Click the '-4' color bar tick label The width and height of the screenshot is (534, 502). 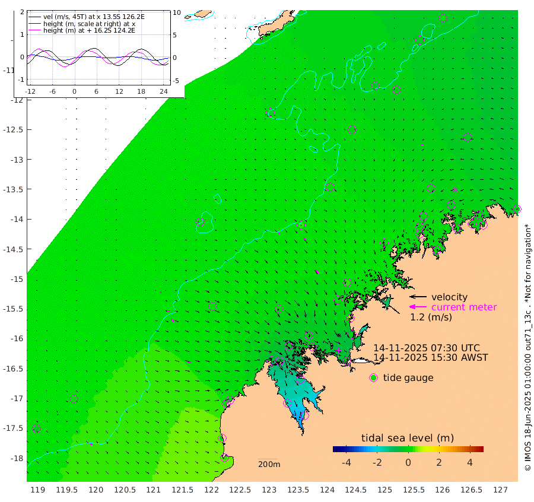[347, 462]
